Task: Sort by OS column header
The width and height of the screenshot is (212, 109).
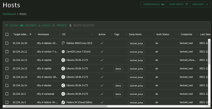Action: pyautogui.click(x=64, y=34)
